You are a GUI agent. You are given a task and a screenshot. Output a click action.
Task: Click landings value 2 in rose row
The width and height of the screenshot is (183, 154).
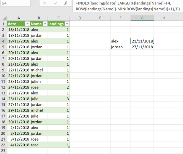(x=59, y=87)
